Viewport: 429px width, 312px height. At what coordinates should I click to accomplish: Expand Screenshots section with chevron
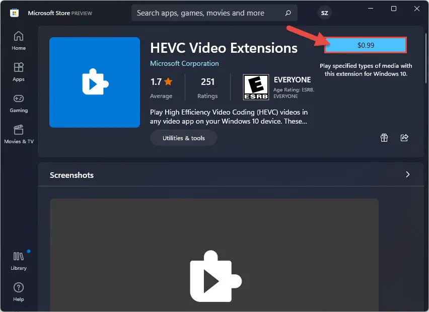[408, 174]
